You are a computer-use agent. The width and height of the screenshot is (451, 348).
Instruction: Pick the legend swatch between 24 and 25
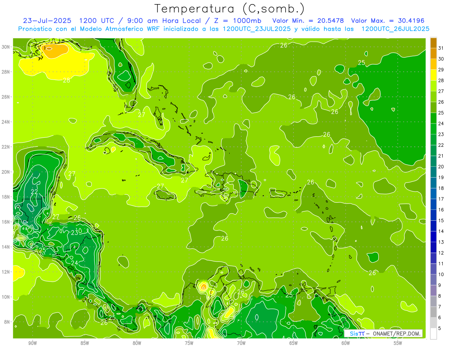tap(433, 118)
